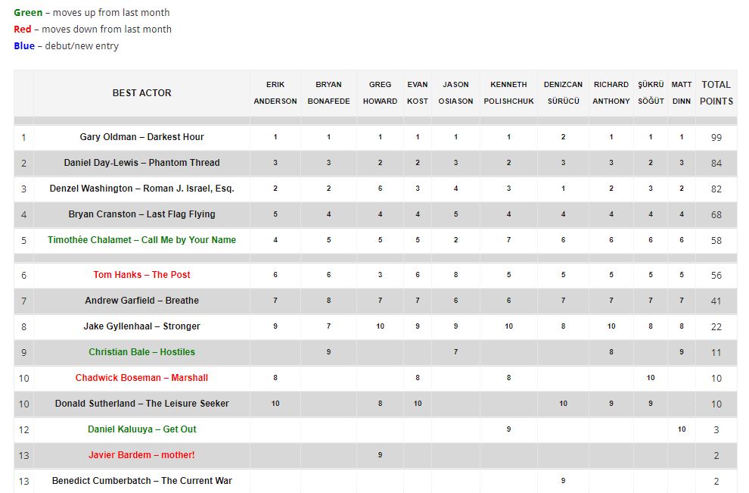Click Evan Kost's vote in Daniel Day-Lewis row
Viewport: 749px width, 493px height.
tap(418, 163)
